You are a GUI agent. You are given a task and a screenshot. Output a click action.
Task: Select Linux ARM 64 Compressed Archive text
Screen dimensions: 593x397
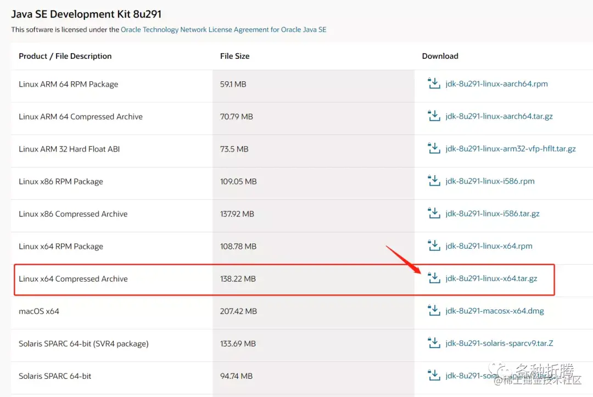81,117
